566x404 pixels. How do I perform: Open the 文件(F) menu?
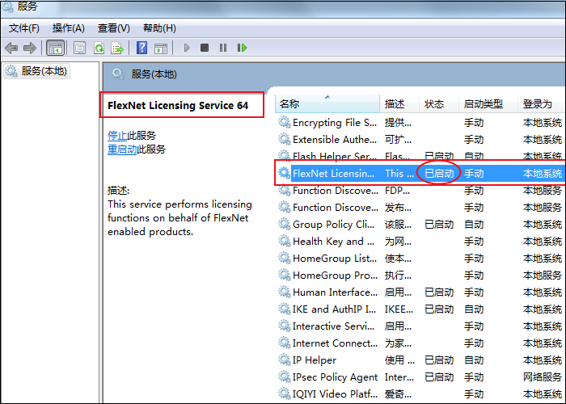pyautogui.click(x=24, y=27)
